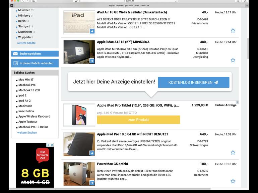Click In dieser Rubrik verkaufen button

pos(35,63)
